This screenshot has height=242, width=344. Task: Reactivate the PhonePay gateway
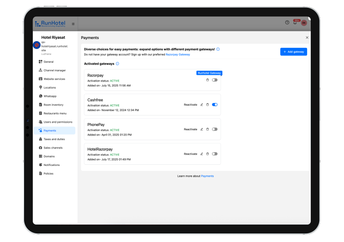pos(190,129)
